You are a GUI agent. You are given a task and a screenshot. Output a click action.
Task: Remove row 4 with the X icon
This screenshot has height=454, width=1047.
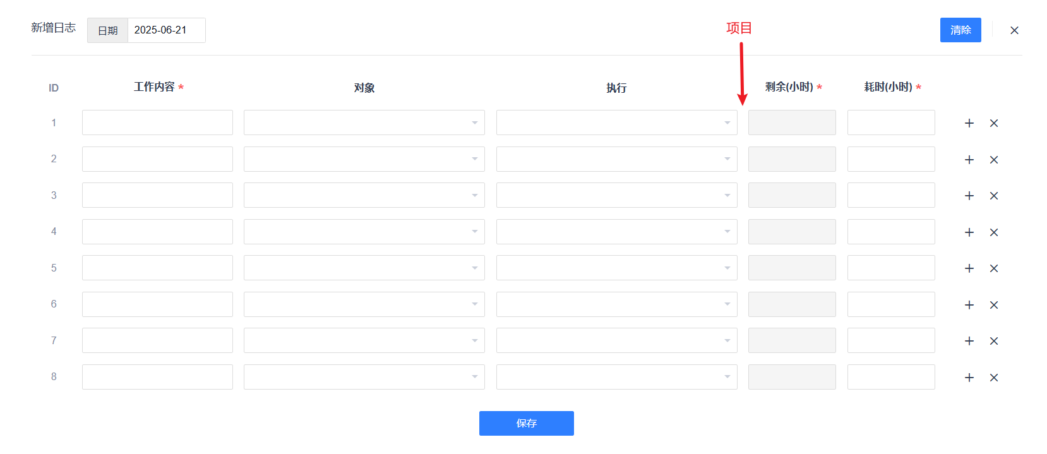[994, 232]
